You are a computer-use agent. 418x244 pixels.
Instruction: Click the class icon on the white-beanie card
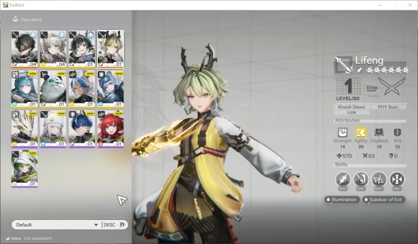pyautogui.click(x=44, y=114)
